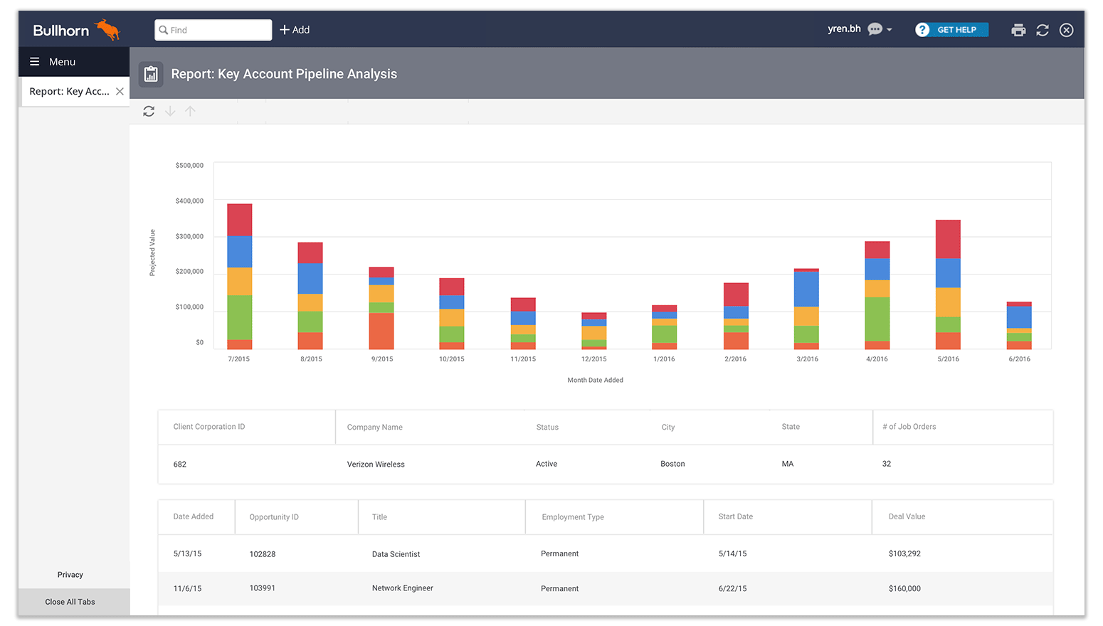
Task: Select the Report: Key Acc... tab
Action: (x=69, y=92)
